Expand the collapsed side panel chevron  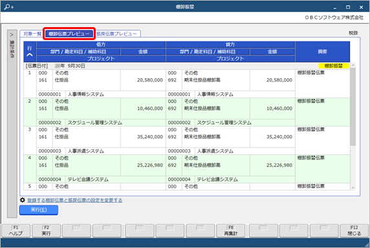[12, 35]
